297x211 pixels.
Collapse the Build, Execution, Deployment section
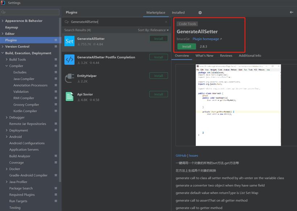point(3,53)
